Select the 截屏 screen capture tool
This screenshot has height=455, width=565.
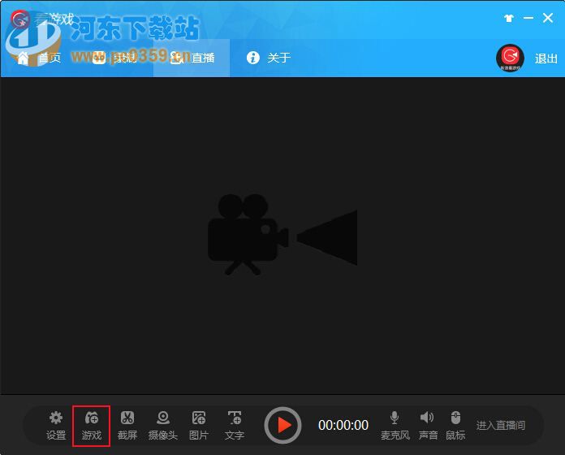(127, 426)
